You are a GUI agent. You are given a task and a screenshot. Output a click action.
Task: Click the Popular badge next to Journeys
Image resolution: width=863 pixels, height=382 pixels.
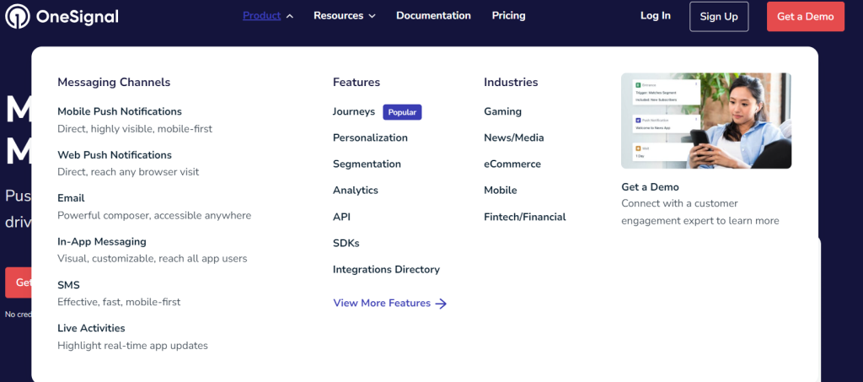pyautogui.click(x=402, y=112)
